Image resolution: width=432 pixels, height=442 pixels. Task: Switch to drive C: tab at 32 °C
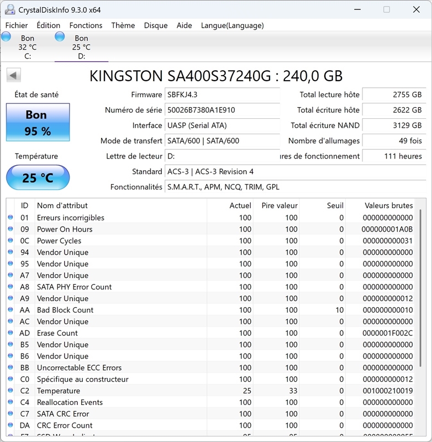pos(27,47)
